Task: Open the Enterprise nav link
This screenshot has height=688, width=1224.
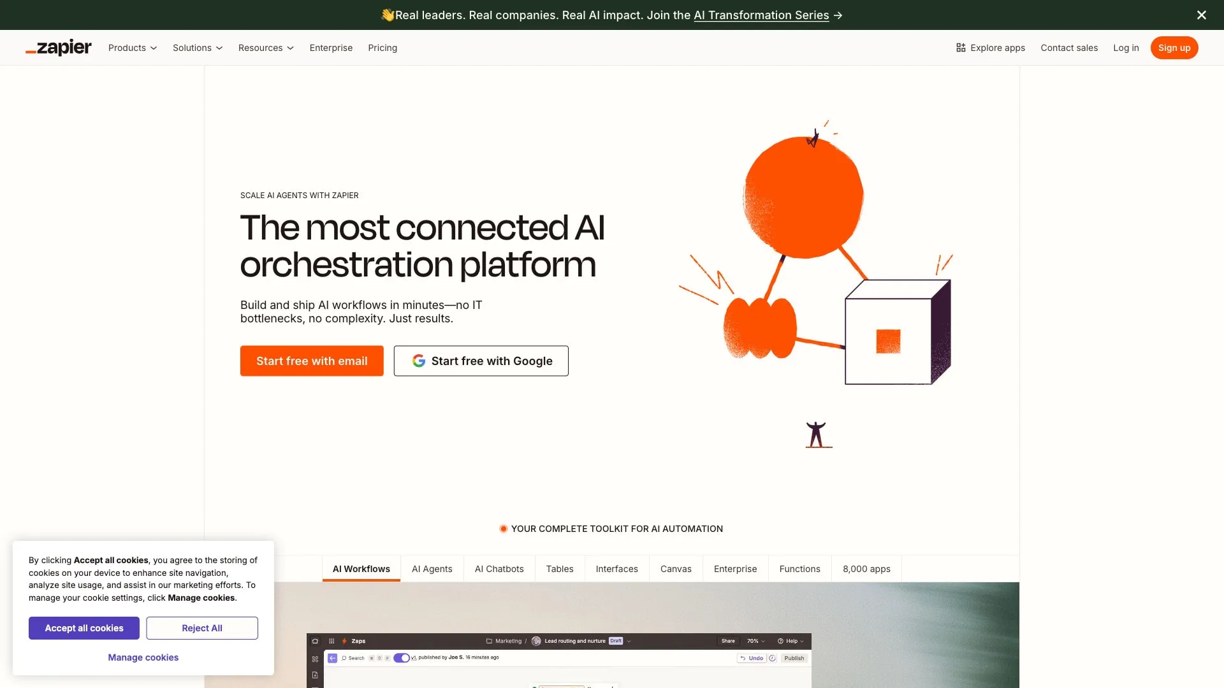Action: [331, 48]
